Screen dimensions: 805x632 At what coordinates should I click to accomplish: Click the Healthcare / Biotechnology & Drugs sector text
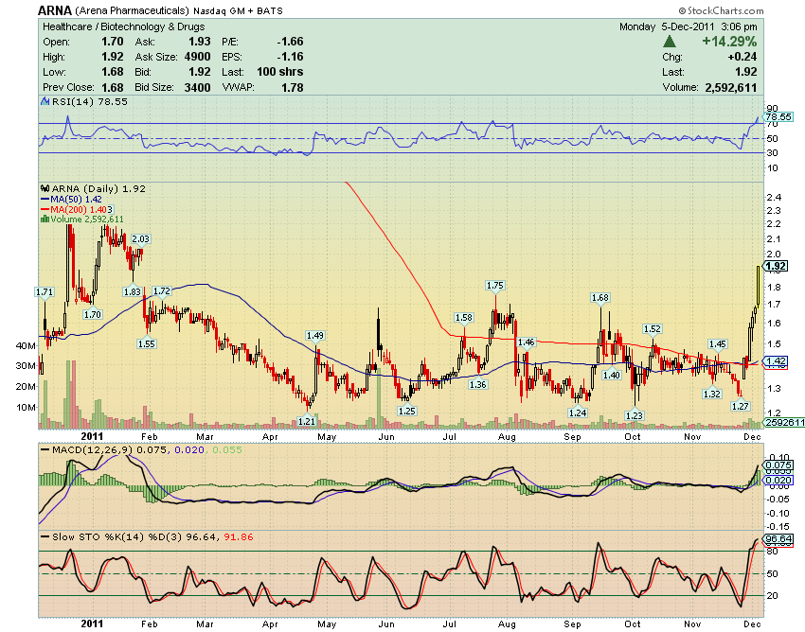(124, 26)
